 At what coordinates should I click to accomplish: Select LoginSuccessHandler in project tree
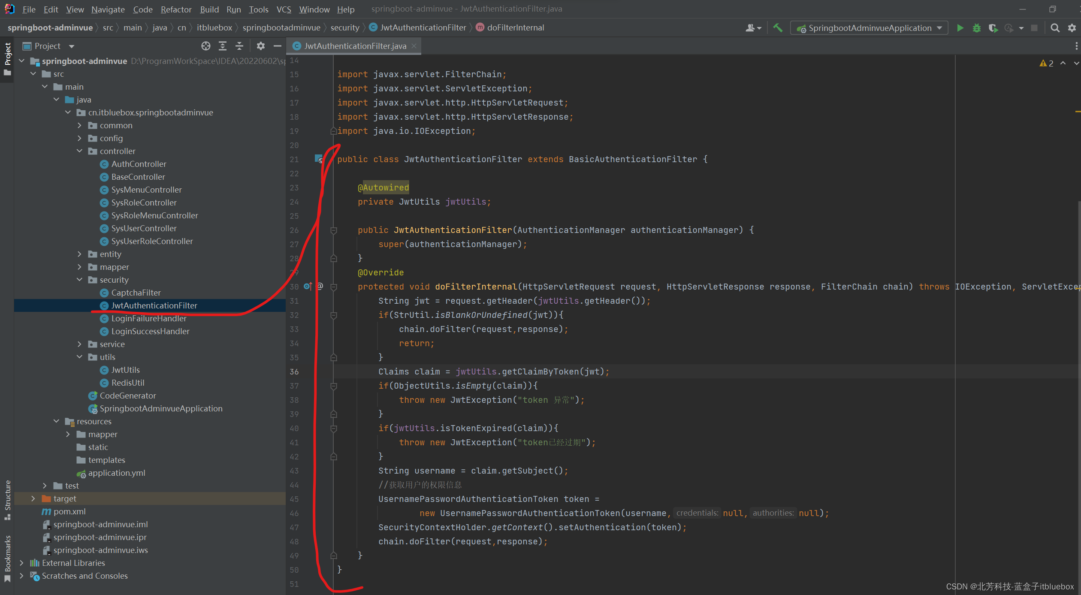pyautogui.click(x=150, y=331)
